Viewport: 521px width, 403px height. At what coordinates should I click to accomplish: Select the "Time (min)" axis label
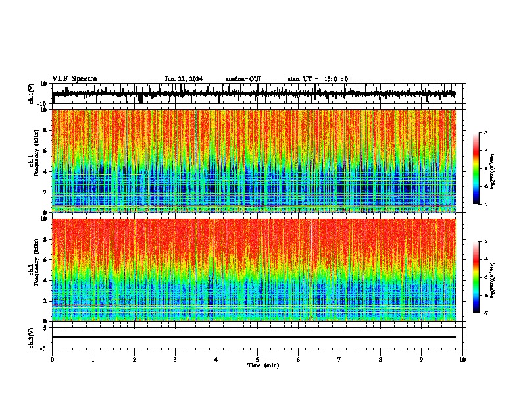click(x=263, y=365)
